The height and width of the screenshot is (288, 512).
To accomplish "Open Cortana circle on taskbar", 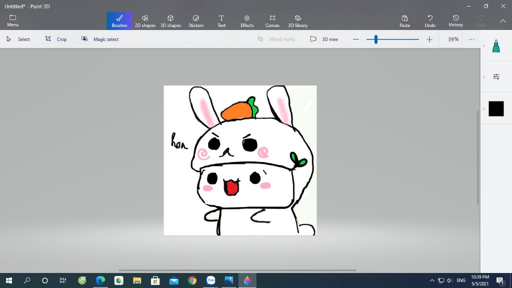I will 45,280.
